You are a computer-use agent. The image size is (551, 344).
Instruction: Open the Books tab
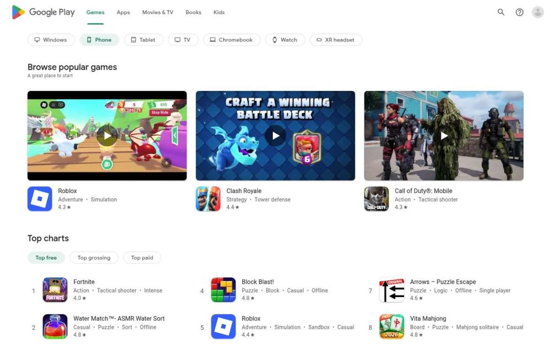pos(193,12)
